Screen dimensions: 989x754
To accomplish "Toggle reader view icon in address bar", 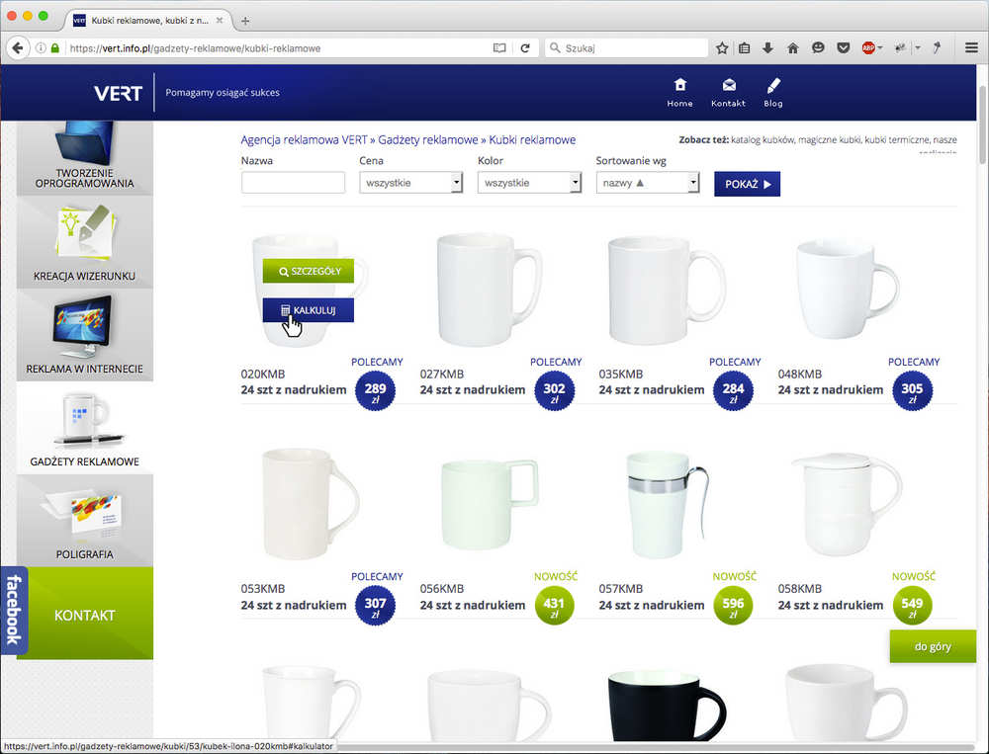I will pos(499,47).
